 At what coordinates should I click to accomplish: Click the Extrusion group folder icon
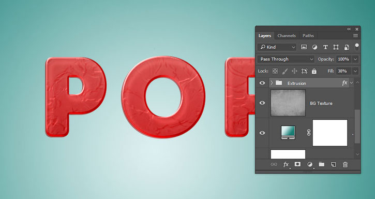pyautogui.click(x=279, y=83)
